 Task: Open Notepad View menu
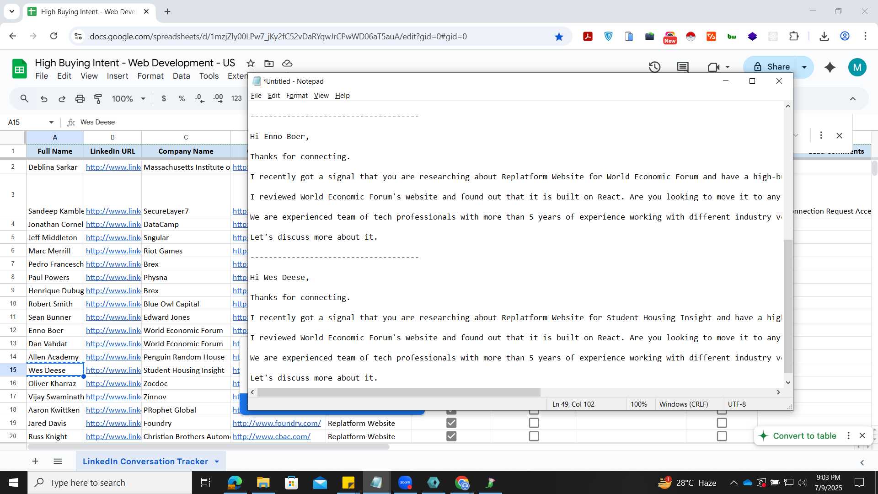coord(321,96)
